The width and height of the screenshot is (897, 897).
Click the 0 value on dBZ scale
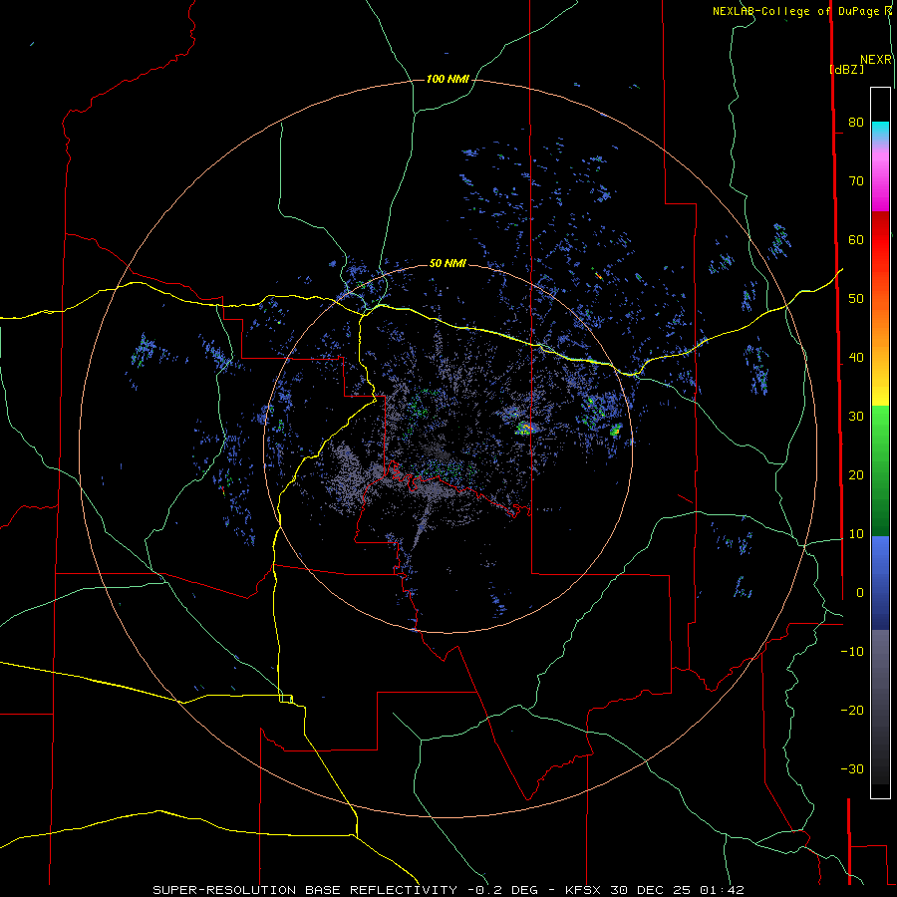pyautogui.click(x=860, y=593)
